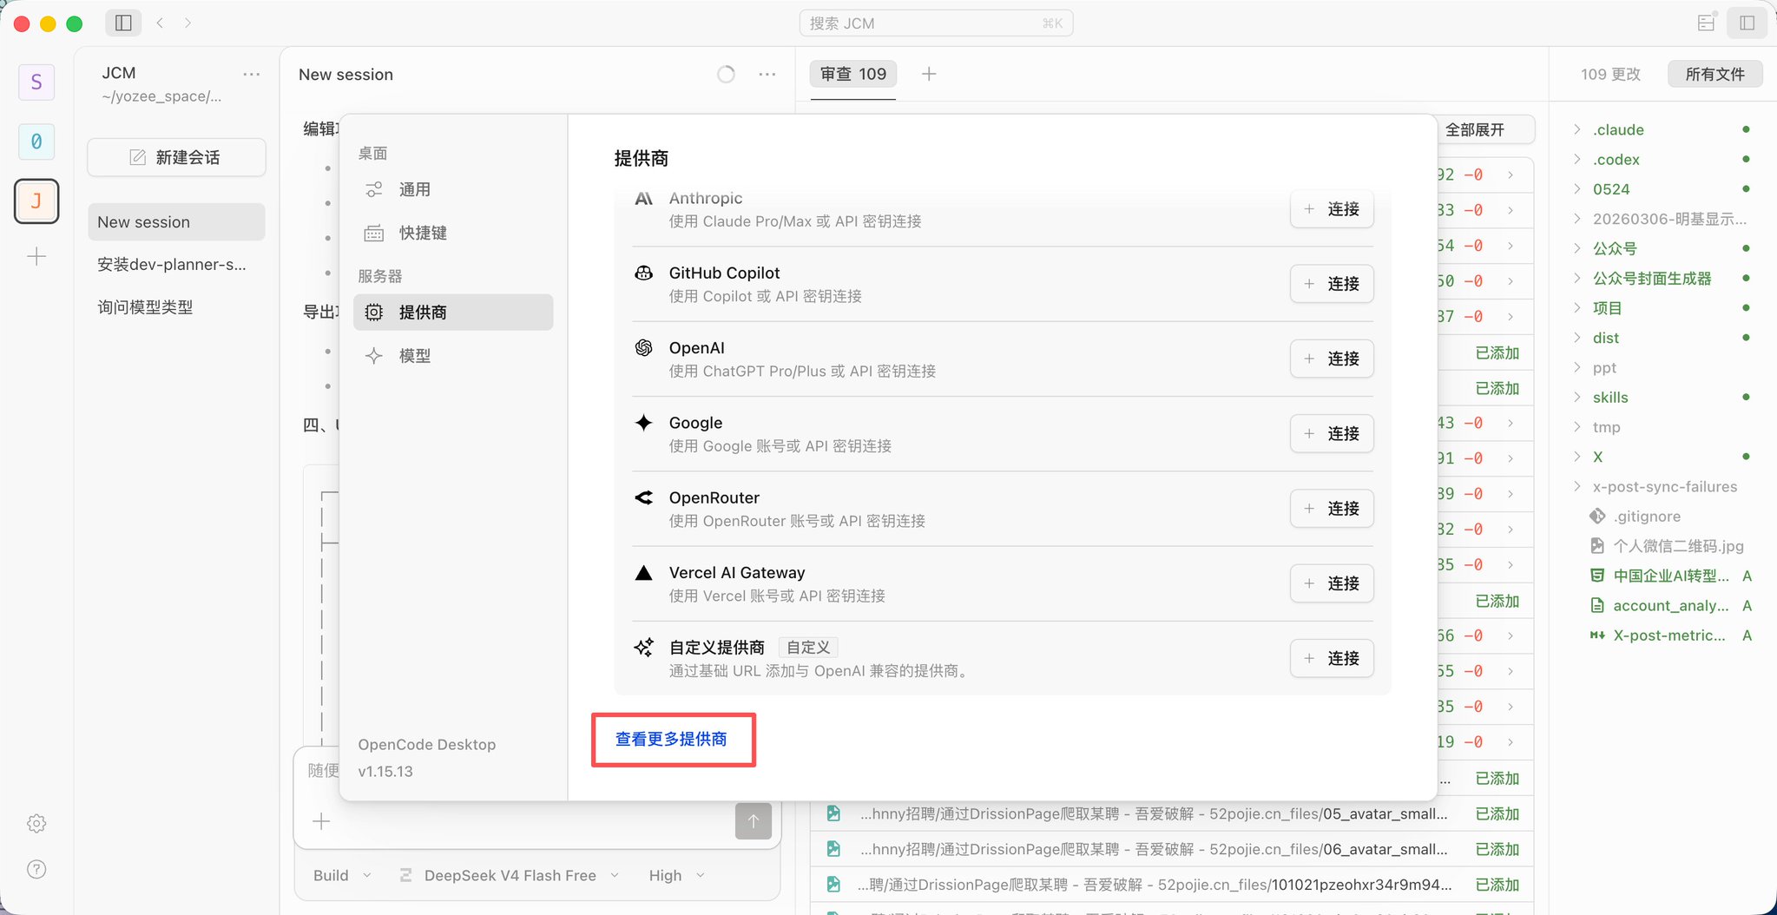This screenshot has height=915, width=1777.
Task: Click the 全部展开 button
Action: coord(1475,130)
